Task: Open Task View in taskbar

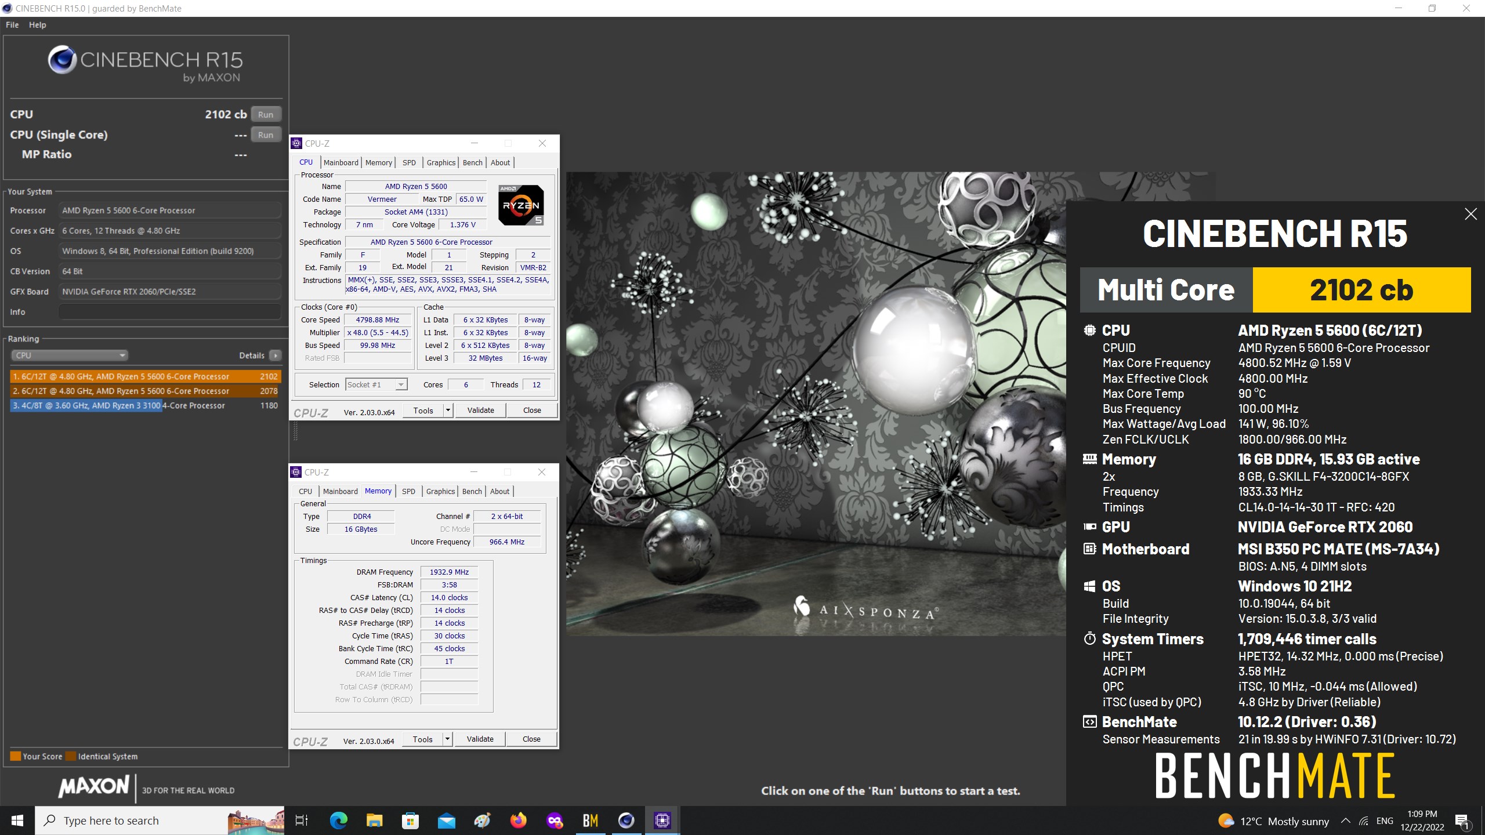Action: click(x=302, y=821)
